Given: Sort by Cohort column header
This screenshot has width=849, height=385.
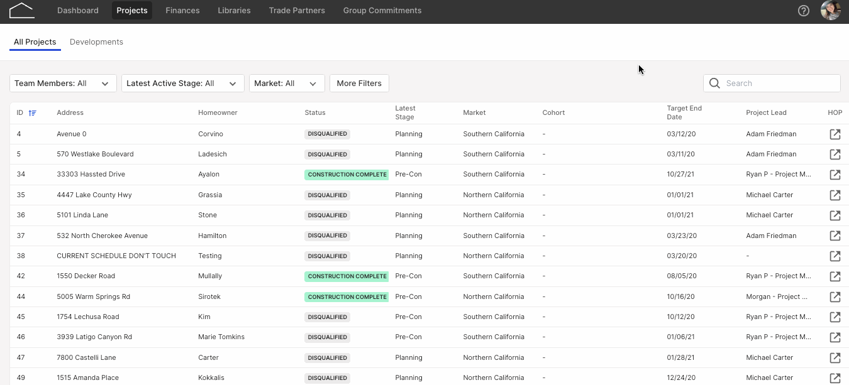Looking at the screenshot, I should click(553, 113).
